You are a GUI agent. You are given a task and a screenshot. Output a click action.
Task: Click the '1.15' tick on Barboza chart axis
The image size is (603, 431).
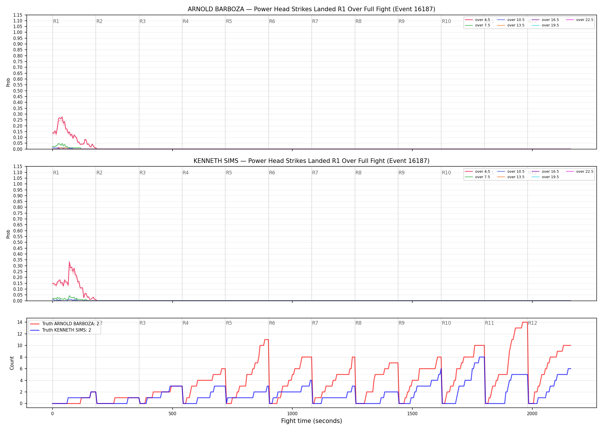coord(18,15)
